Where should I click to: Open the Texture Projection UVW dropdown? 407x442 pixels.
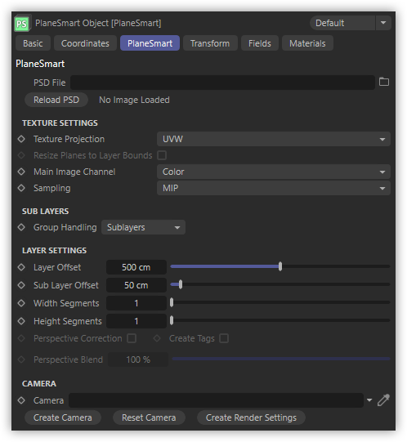[x=274, y=139]
